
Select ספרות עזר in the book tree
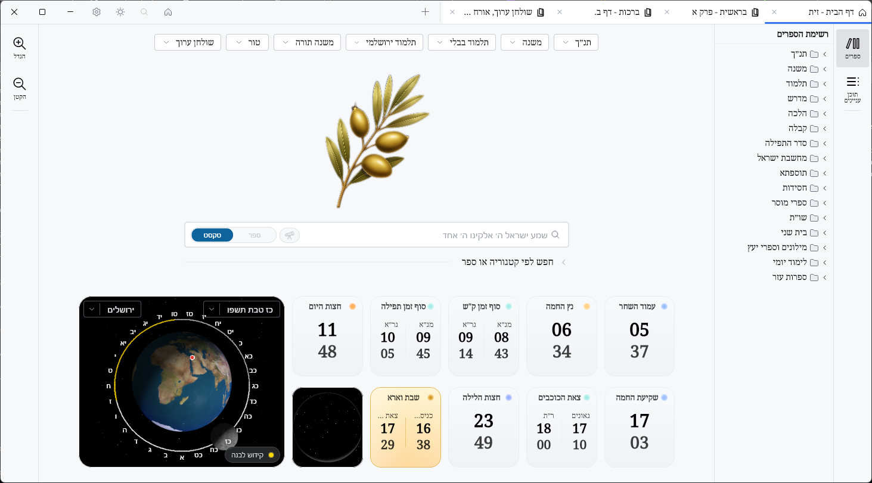click(789, 277)
